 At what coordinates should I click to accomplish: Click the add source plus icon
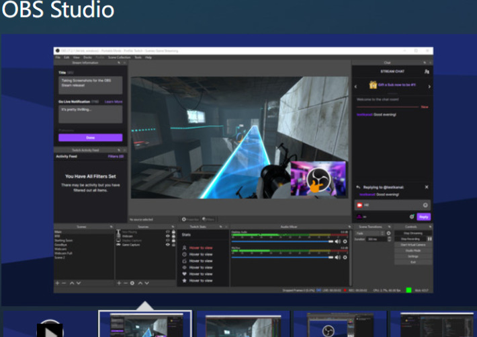click(119, 283)
